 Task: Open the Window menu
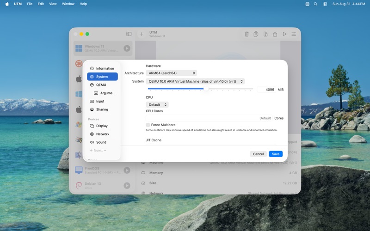click(x=68, y=4)
